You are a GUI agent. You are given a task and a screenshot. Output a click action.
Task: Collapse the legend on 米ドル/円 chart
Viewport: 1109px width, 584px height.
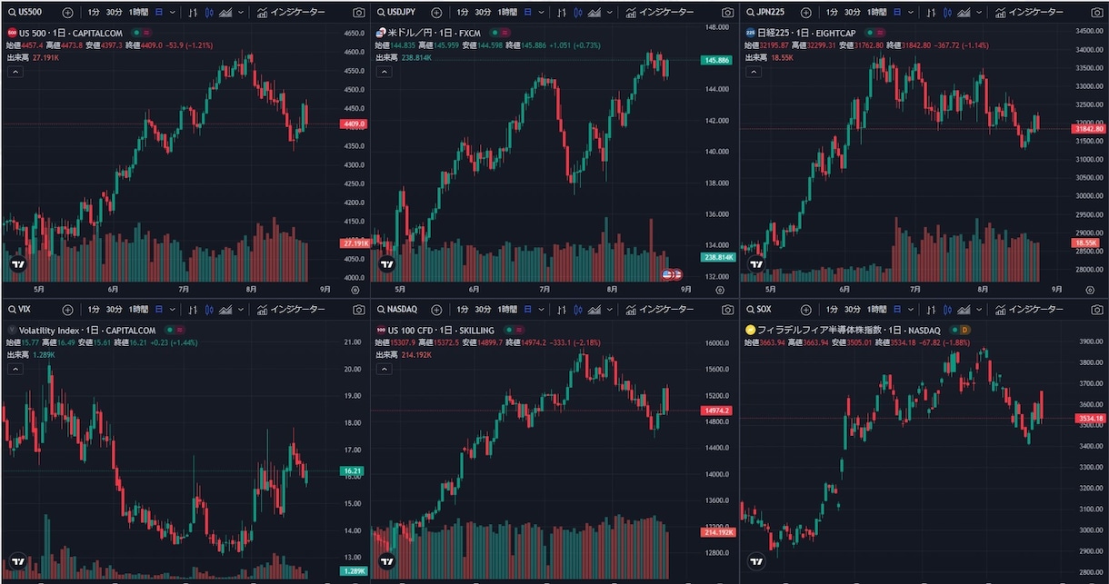(385, 73)
